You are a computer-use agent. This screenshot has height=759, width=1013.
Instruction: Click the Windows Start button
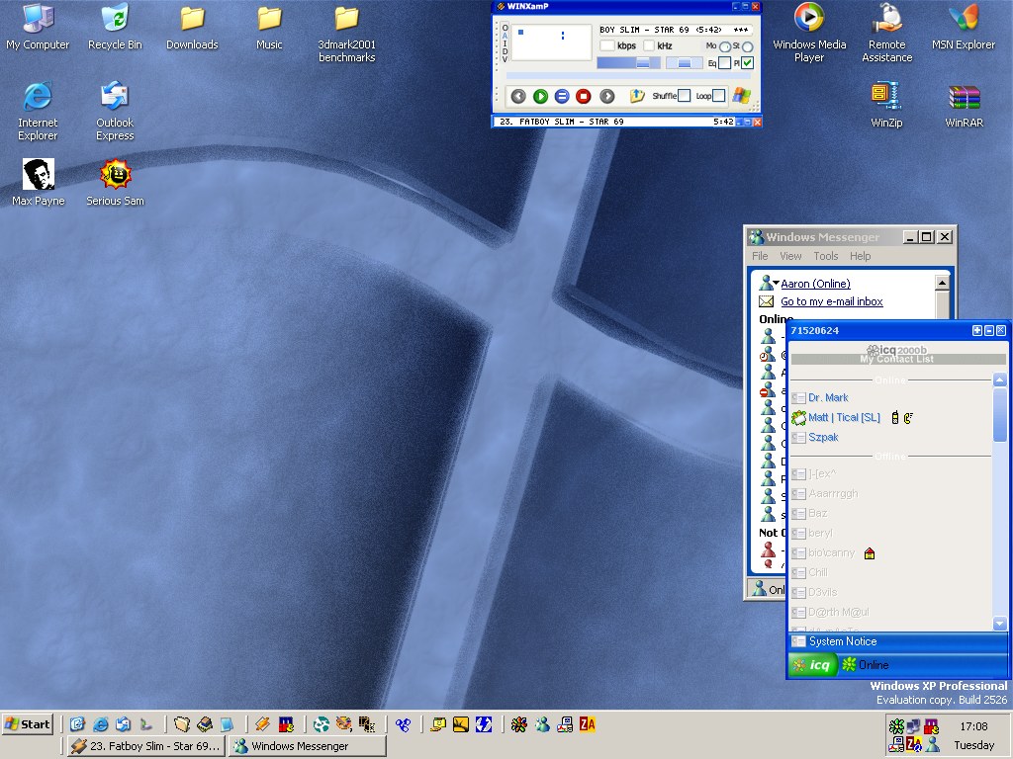(x=28, y=723)
